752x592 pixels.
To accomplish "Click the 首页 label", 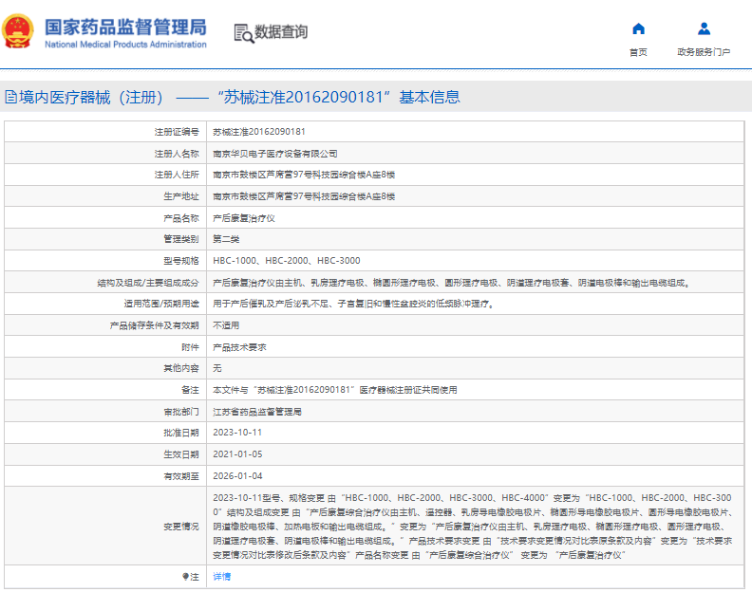I will coord(638,52).
